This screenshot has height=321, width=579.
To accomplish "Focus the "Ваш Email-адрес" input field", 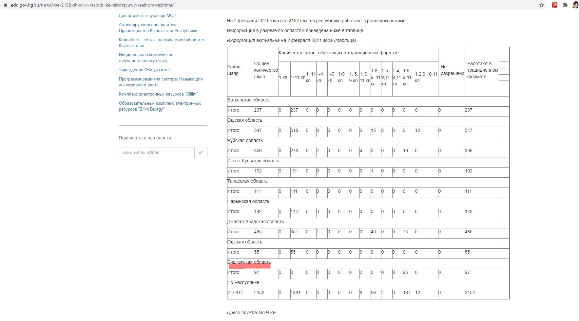I will coord(157,152).
